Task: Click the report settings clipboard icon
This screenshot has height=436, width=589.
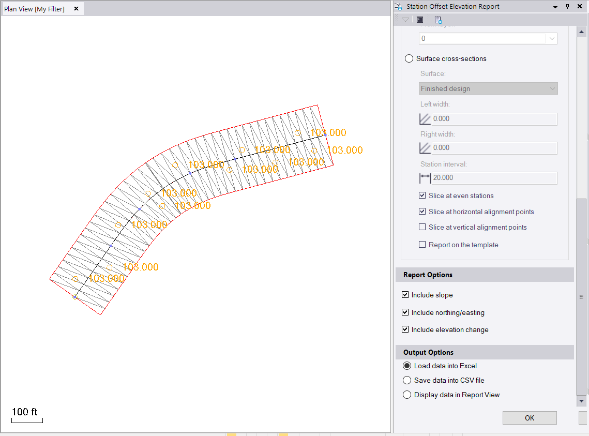Action: click(437, 19)
